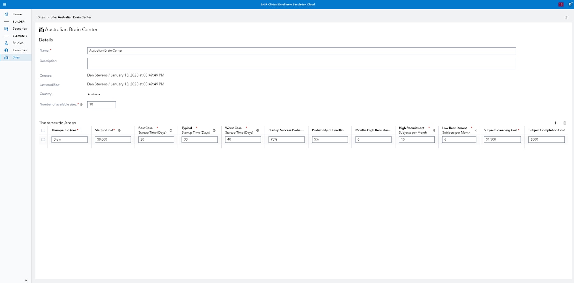Toggle the select-all checkbox in table header
Image resolution: width=574 pixels, height=283 pixels.
[43, 130]
